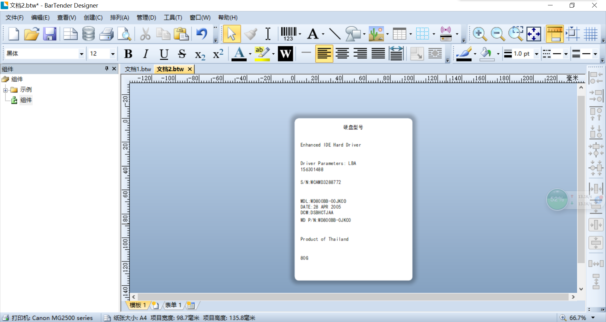Switch to the 表单 1 tab
Image resolution: width=606 pixels, height=322 pixels.
pos(173,305)
